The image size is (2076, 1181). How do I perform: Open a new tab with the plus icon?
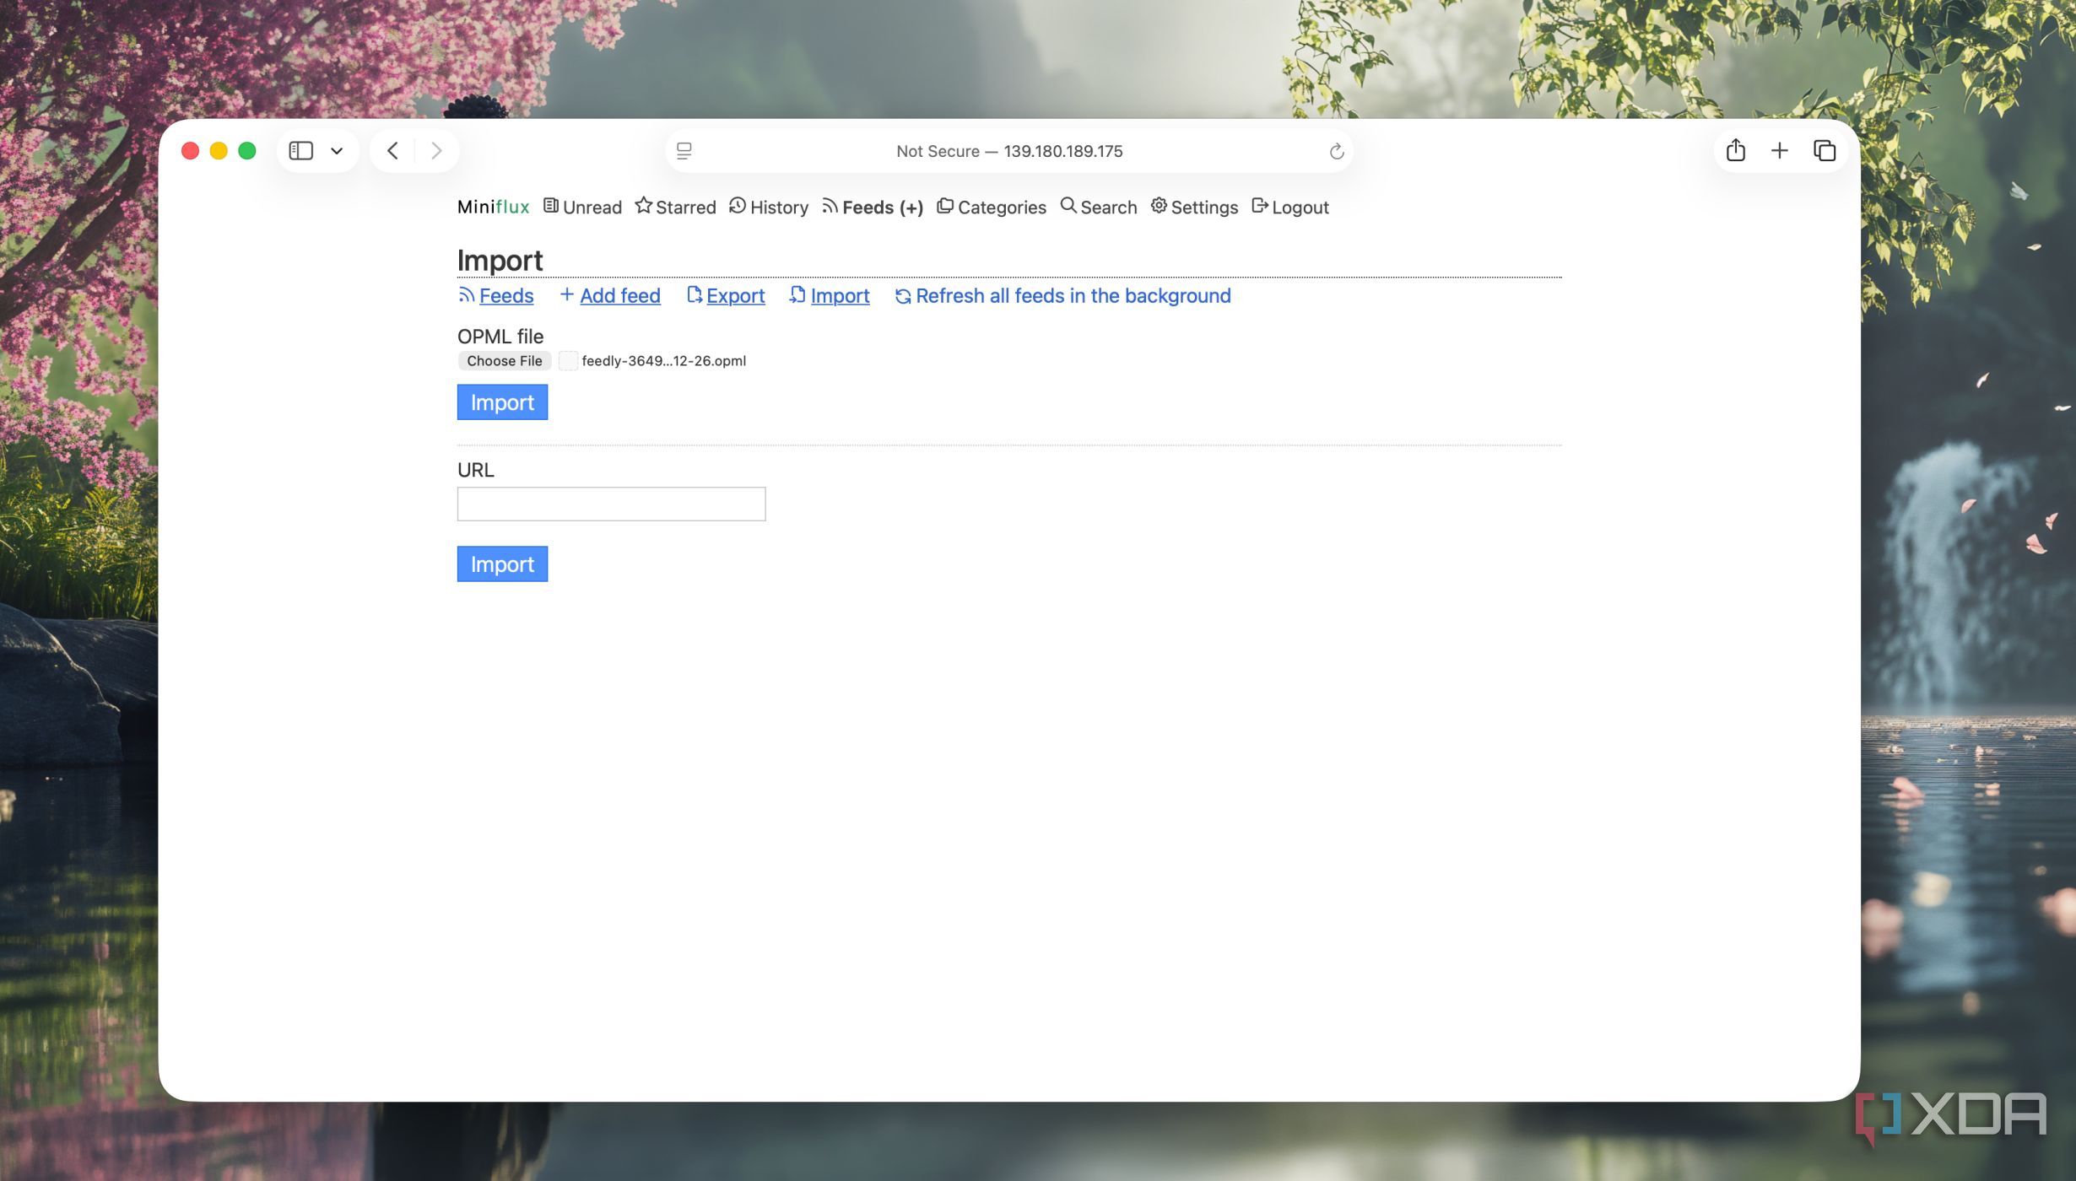click(x=1779, y=151)
